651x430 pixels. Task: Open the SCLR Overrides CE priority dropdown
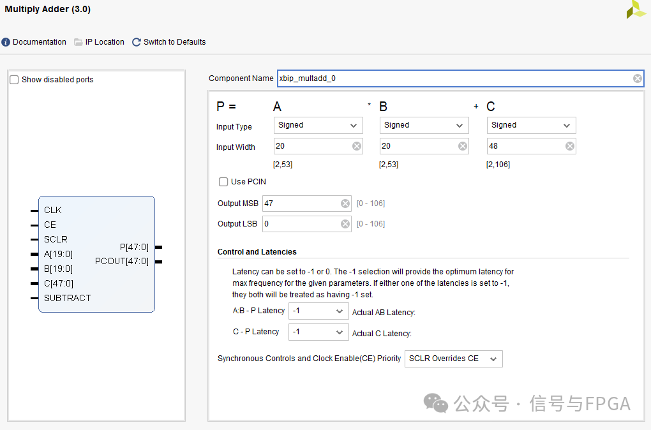click(x=453, y=359)
